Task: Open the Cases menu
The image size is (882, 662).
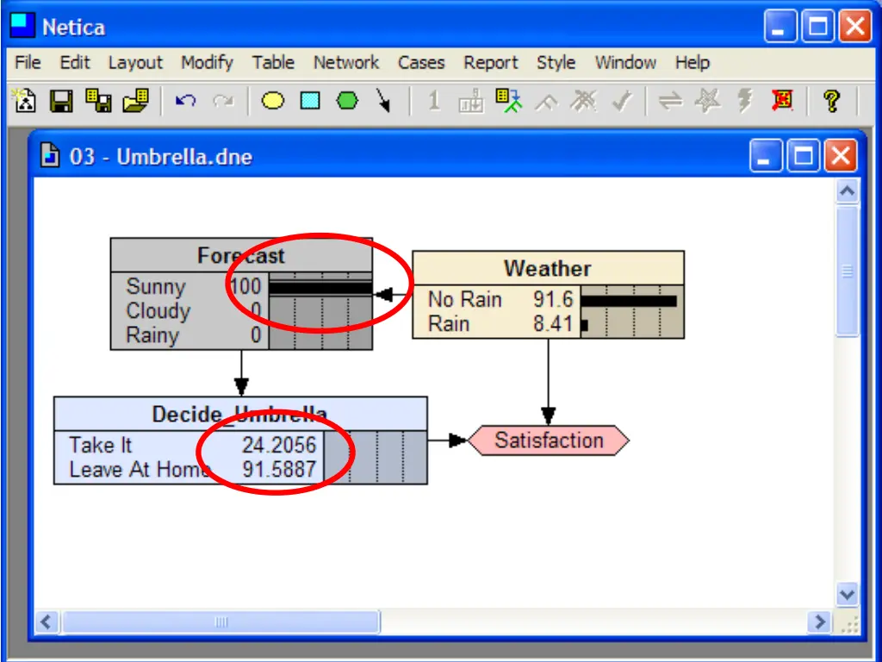Action: click(420, 62)
